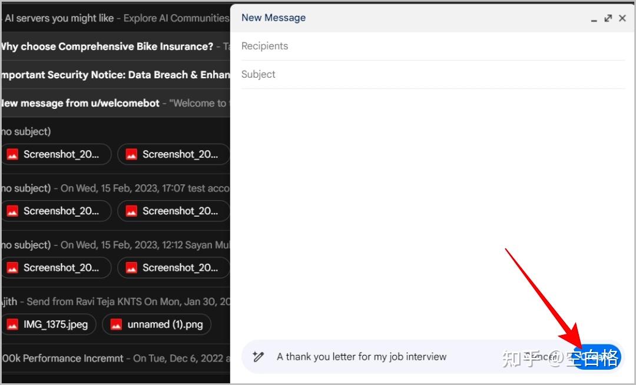Click the New Message title bar

[x=432, y=18]
